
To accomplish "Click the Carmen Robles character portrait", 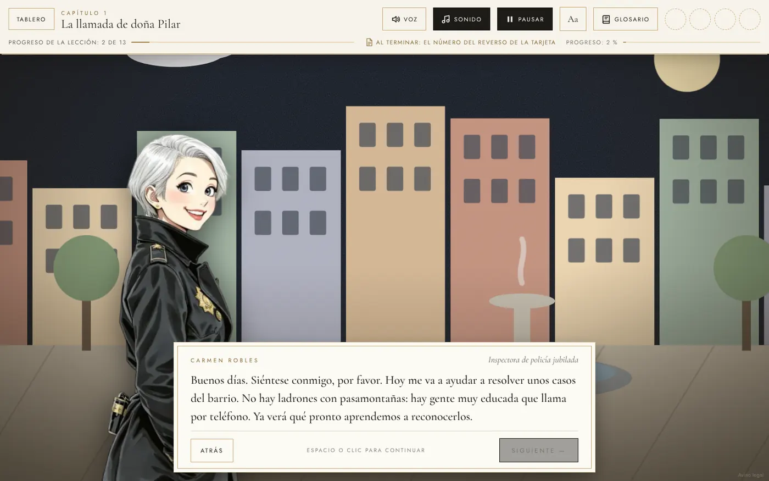I will point(180,308).
